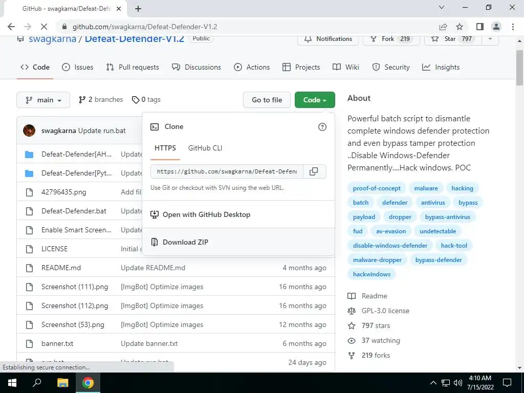Open new browser tab with plus icon
The width and height of the screenshot is (524, 393).
138,9
